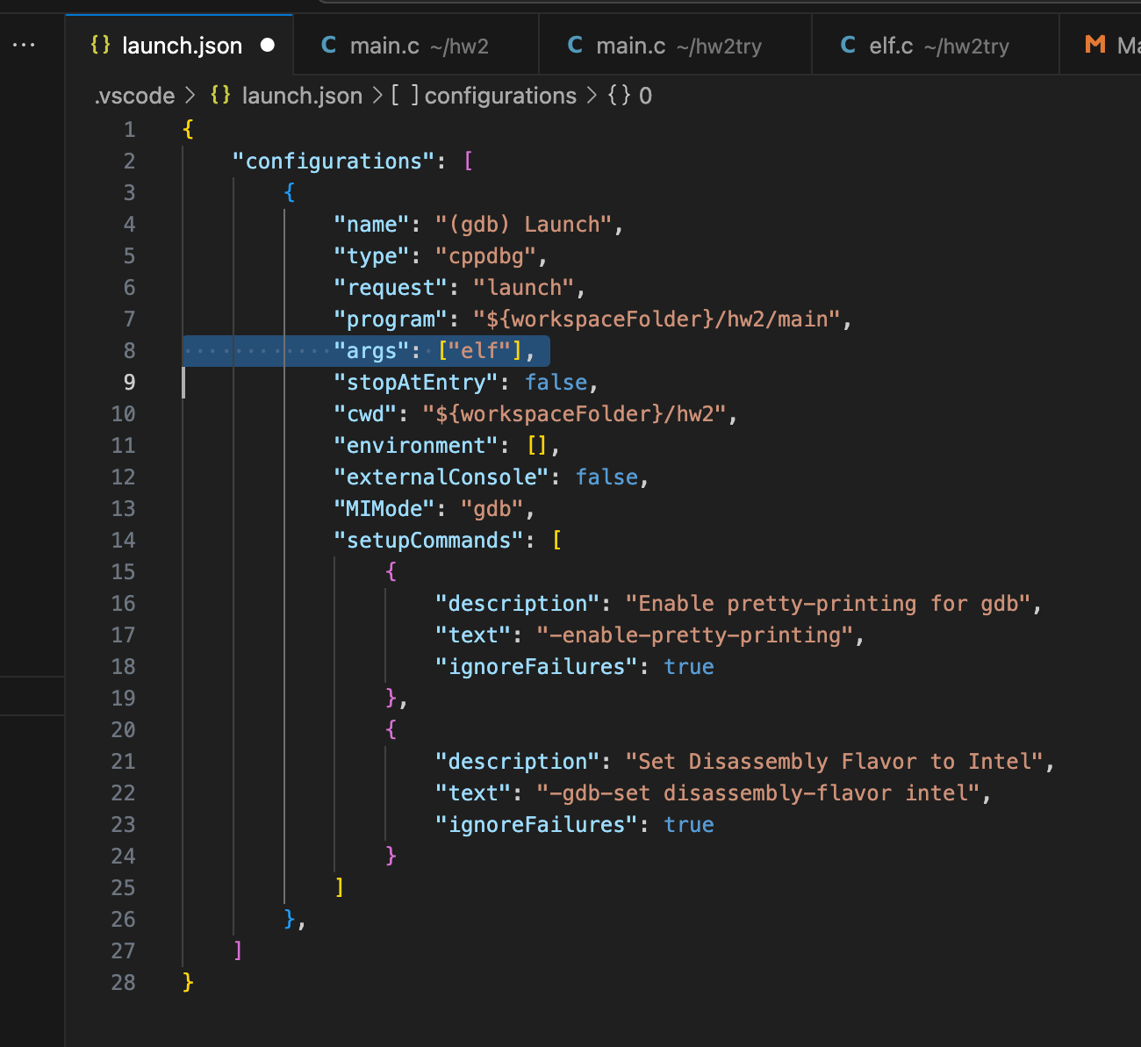Click the array brackets icon beside configurations breadcrumb

(405, 96)
